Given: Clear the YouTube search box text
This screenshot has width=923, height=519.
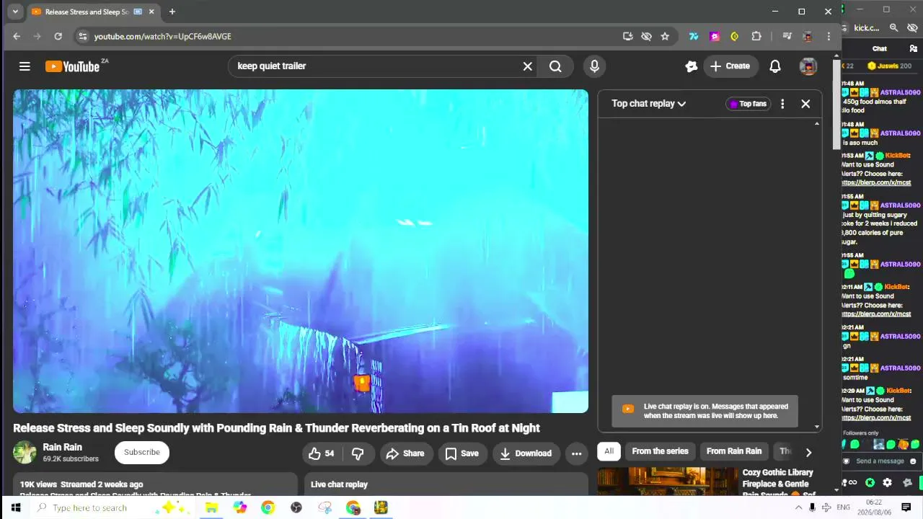Looking at the screenshot, I should click(528, 66).
